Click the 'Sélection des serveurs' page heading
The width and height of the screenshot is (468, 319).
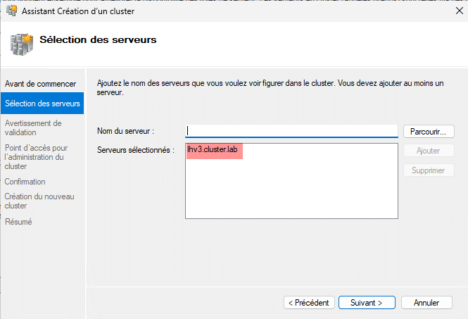tap(98, 39)
